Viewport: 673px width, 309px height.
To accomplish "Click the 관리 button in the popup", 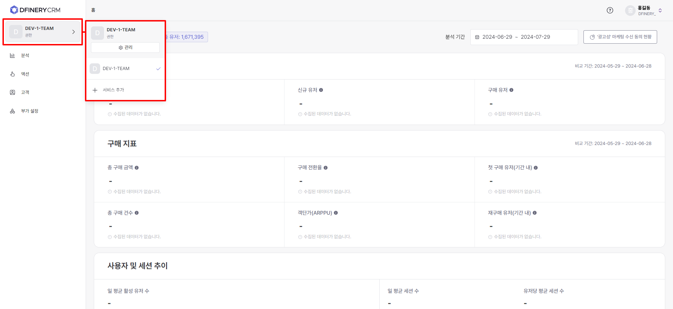I will tap(125, 48).
